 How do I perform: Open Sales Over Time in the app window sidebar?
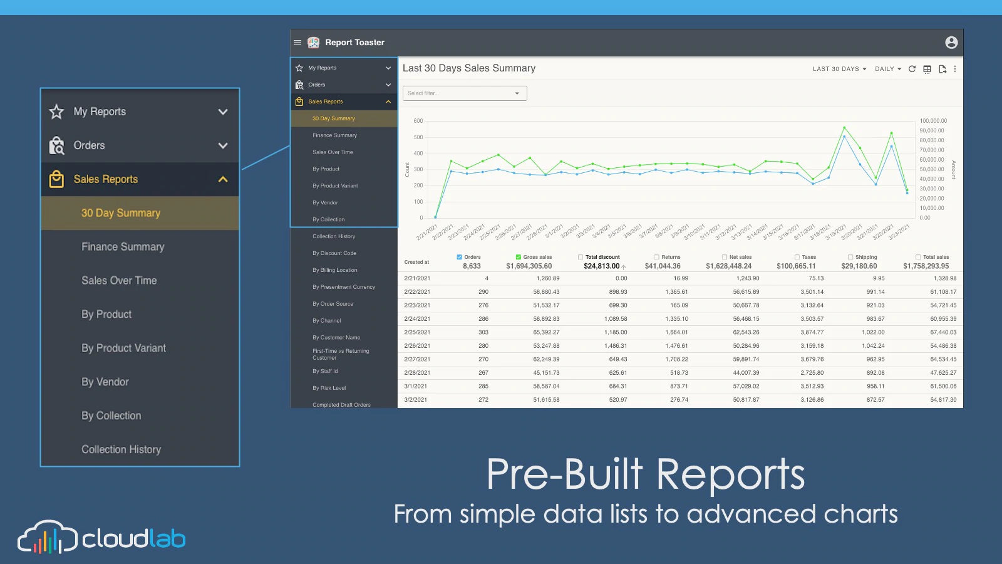pyautogui.click(x=344, y=152)
